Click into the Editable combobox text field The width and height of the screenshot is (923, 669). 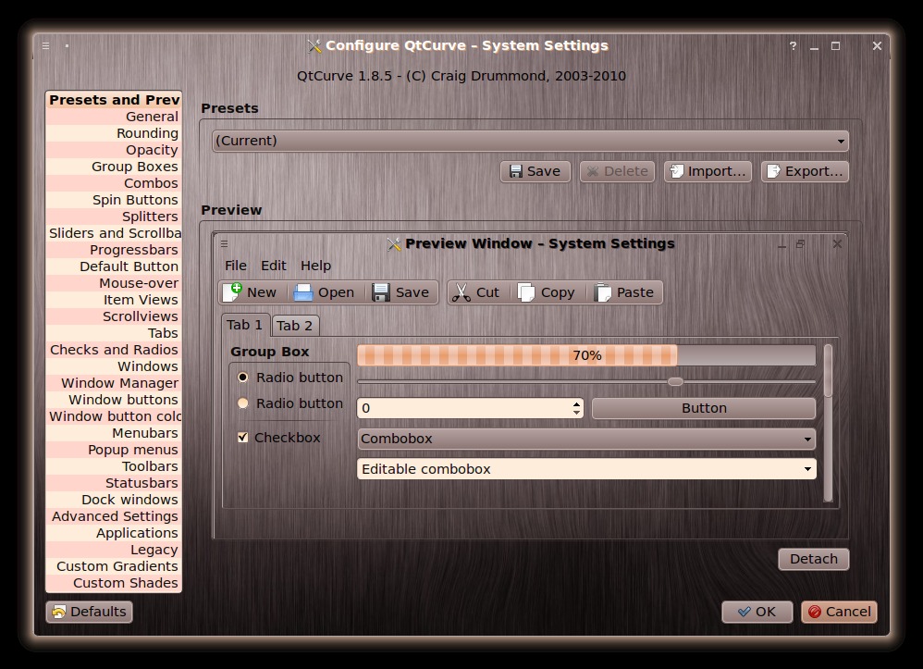[579, 469]
